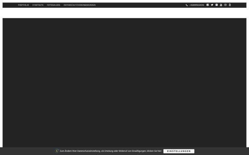Open Datenschutzvereinbarungen in the navigation
The width and height of the screenshot is (249, 155).
(80, 5)
